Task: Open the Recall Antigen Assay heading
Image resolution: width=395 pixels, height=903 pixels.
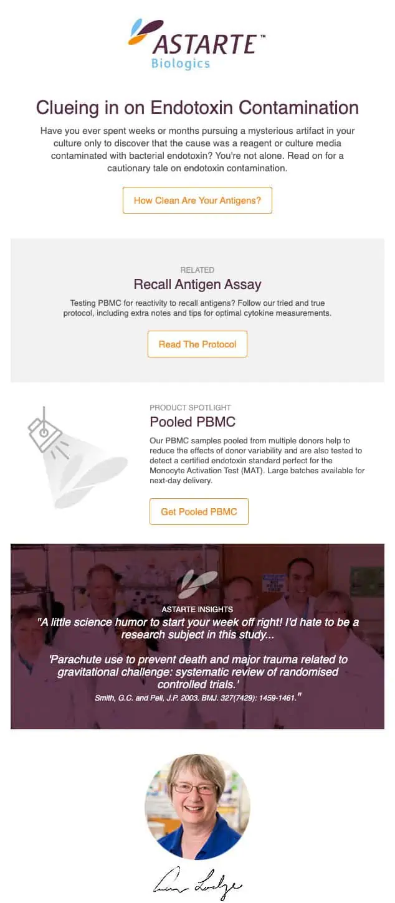Action: point(197,285)
